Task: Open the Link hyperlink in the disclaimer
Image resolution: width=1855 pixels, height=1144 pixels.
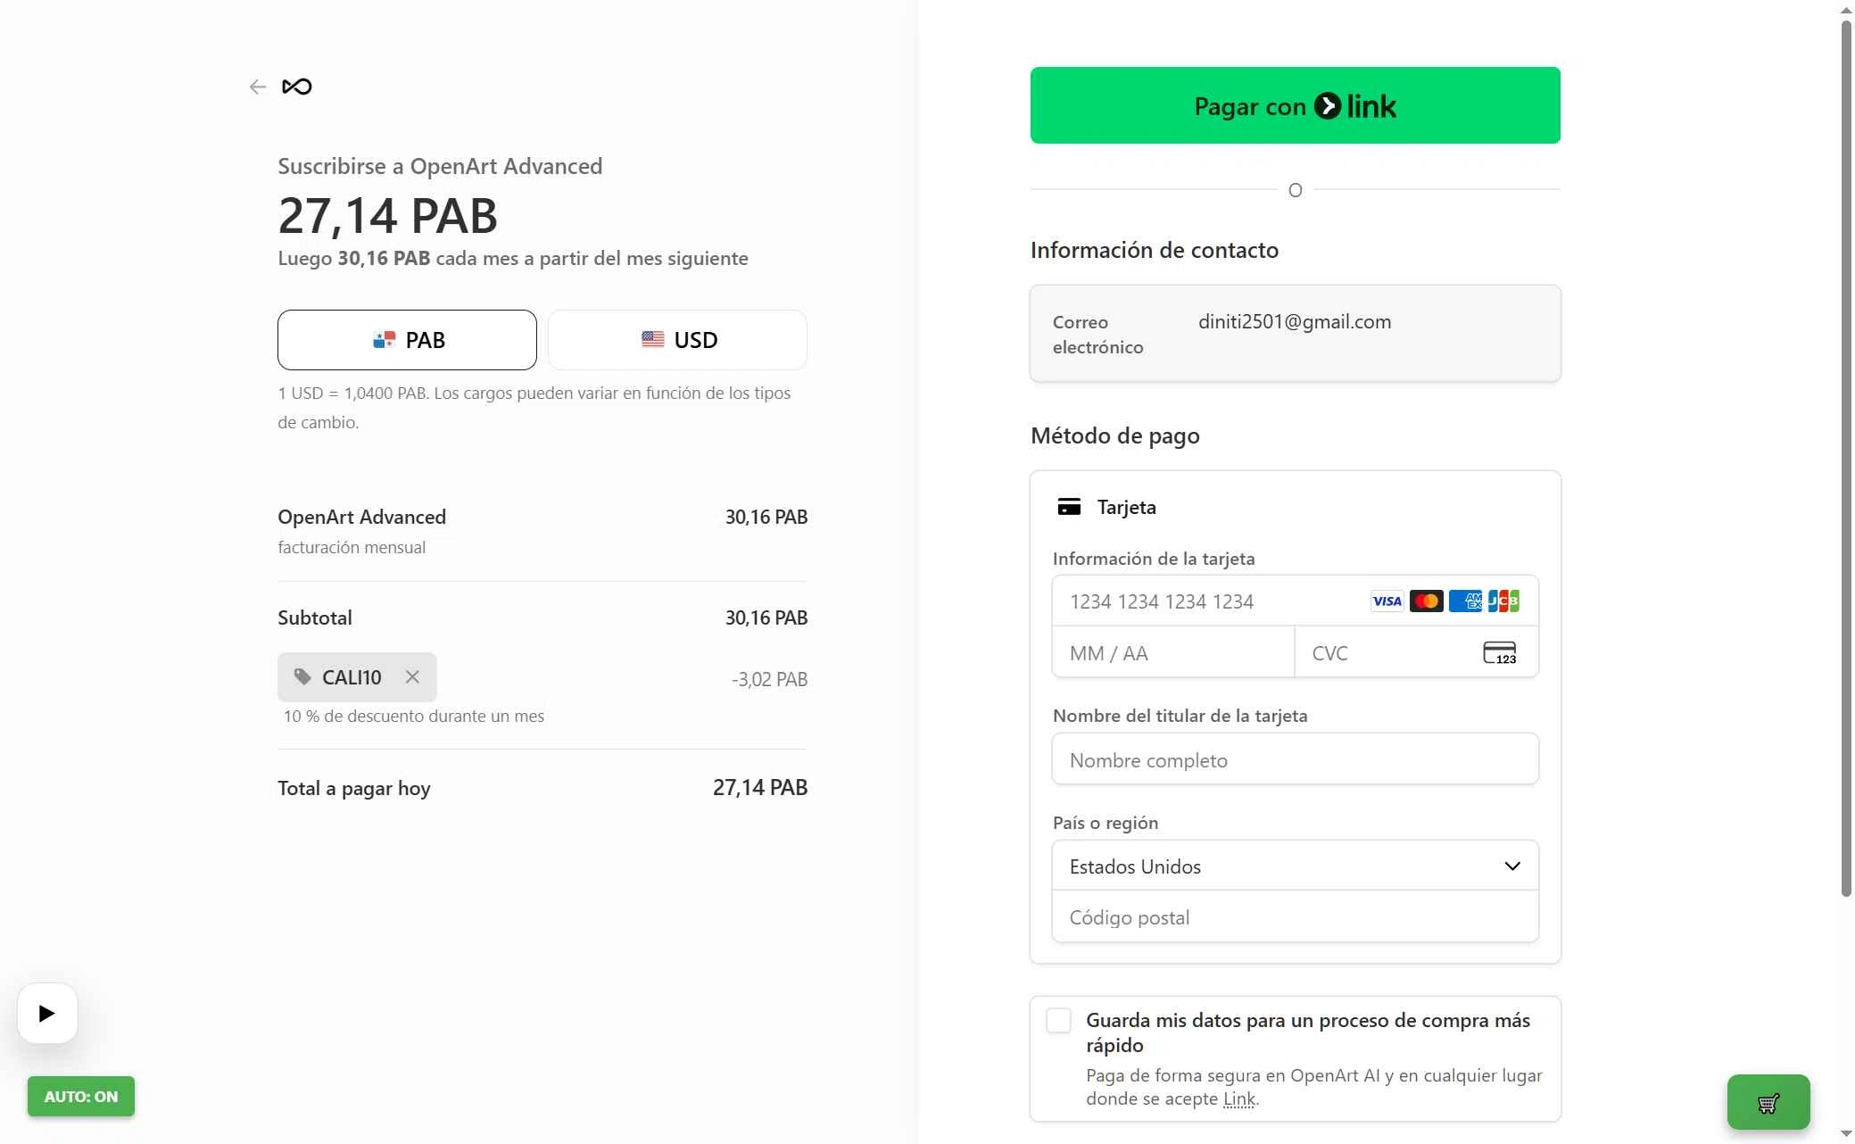Action: pyautogui.click(x=1238, y=1099)
